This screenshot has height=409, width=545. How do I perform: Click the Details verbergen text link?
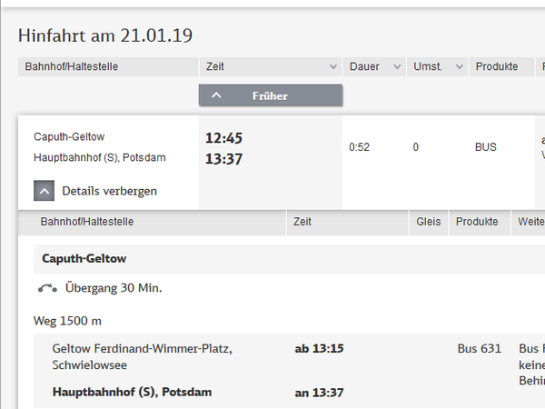109,191
